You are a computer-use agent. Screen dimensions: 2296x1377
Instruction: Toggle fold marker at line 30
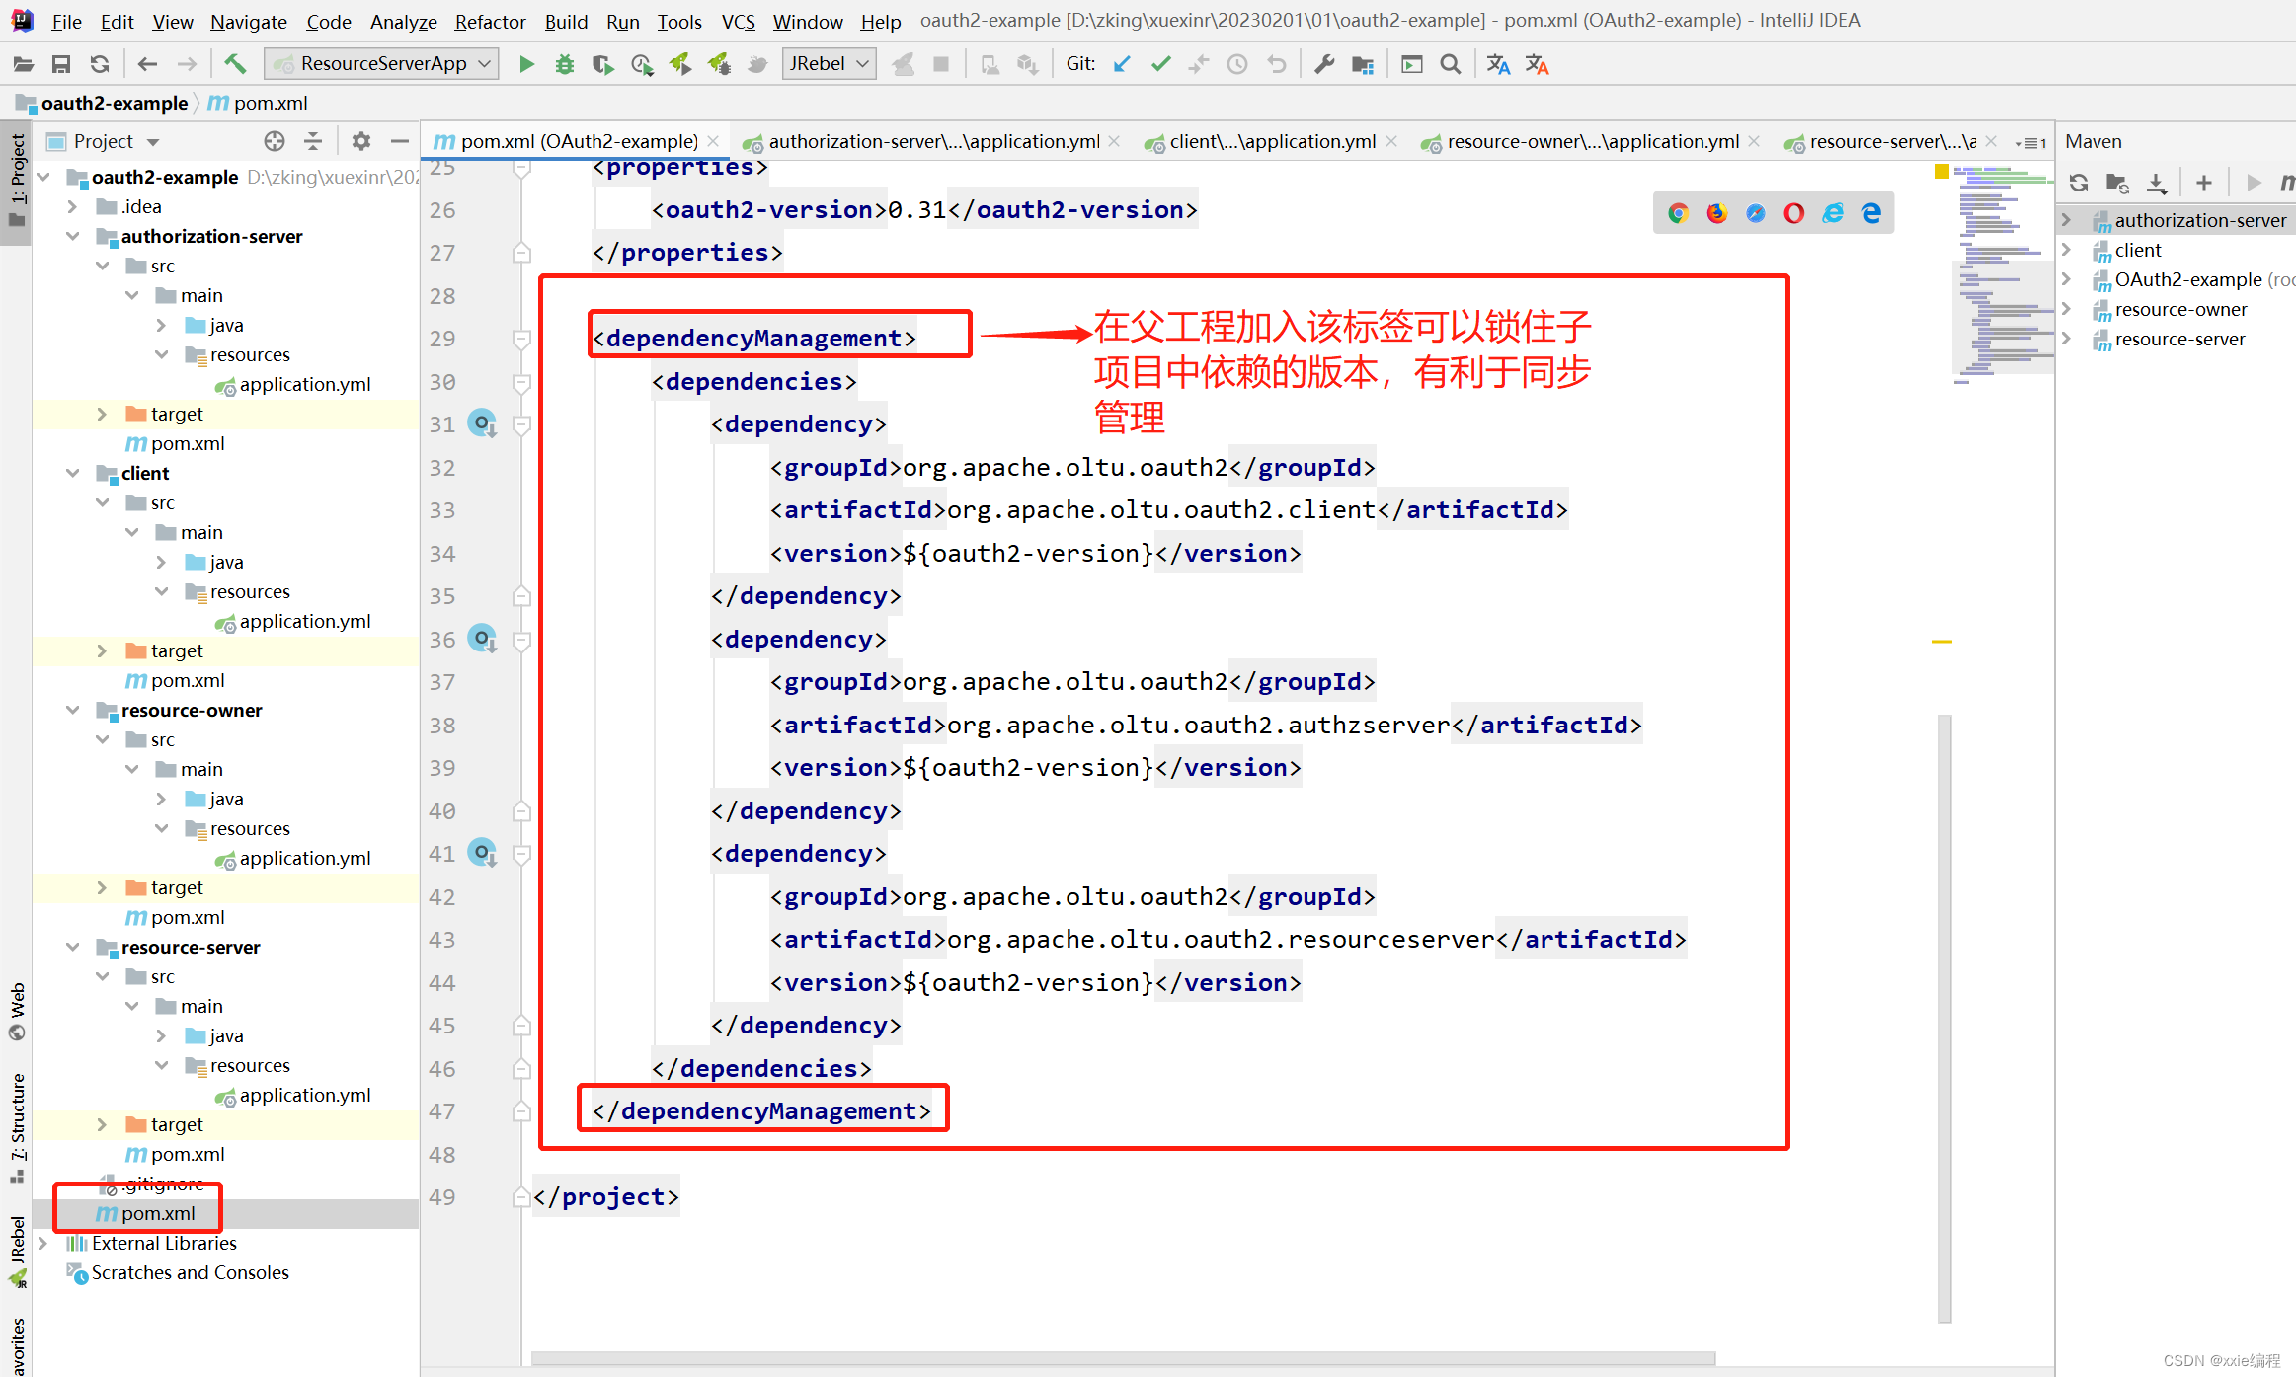(522, 382)
